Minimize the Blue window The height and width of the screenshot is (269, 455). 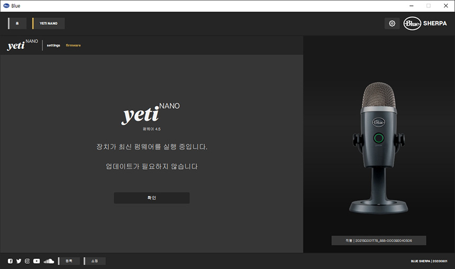pos(411,6)
